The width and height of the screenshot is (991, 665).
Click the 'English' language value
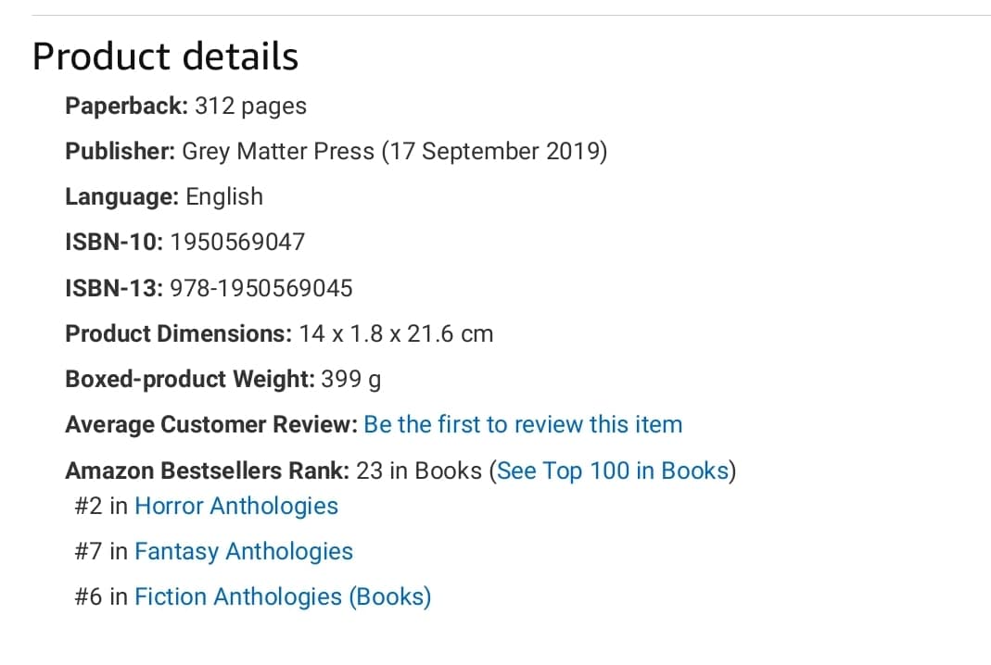pyautogui.click(x=224, y=197)
